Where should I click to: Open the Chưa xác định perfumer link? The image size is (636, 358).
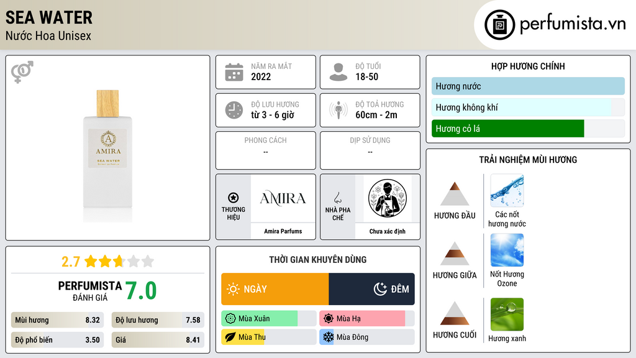(388, 231)
